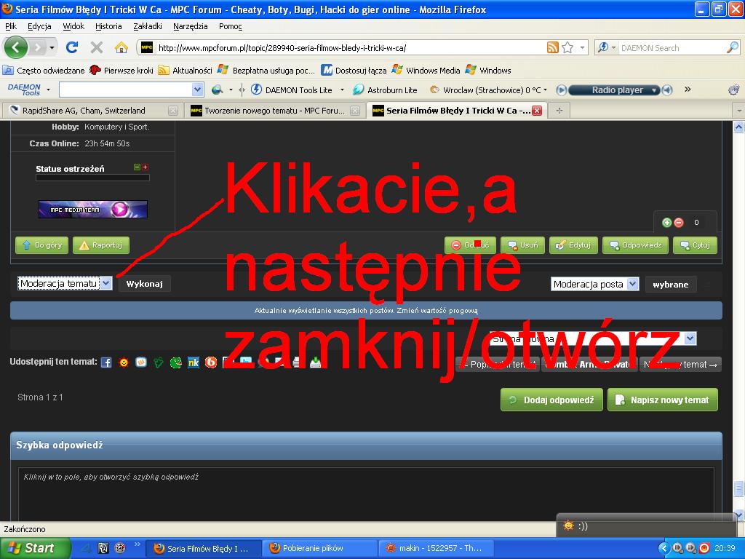Expand hidden toolbar items with double chevron
745x559 pixels.
688,90
